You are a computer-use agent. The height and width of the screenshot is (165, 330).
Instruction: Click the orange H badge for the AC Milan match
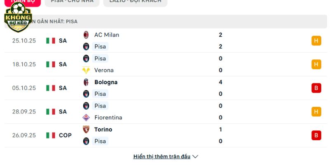tap(316, 41)
